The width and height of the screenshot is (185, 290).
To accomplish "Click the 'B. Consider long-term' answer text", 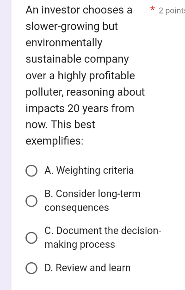I will click(x=92, y=194).
